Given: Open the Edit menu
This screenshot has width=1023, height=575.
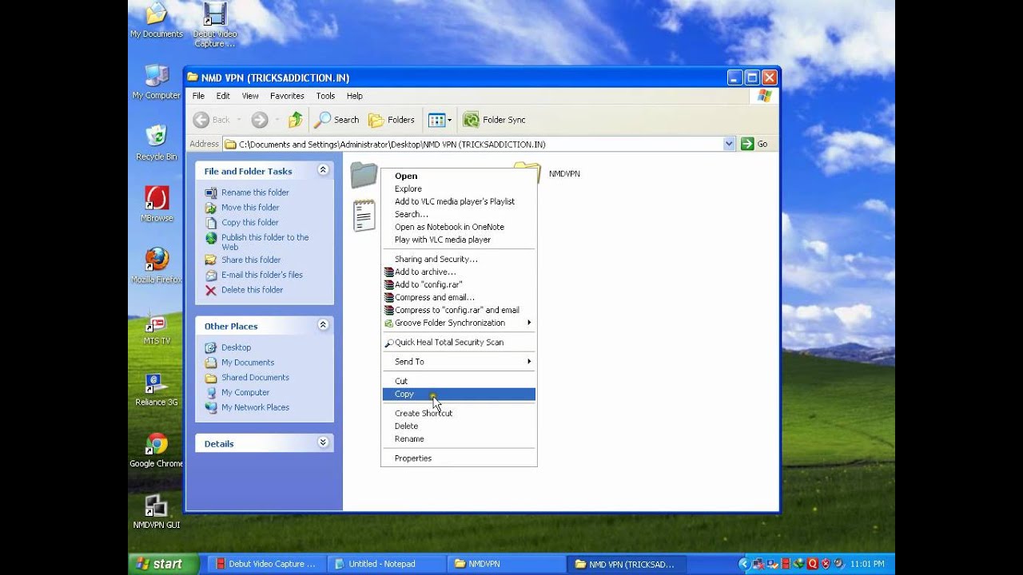Looking at the screenshot, I should point(223,96).
